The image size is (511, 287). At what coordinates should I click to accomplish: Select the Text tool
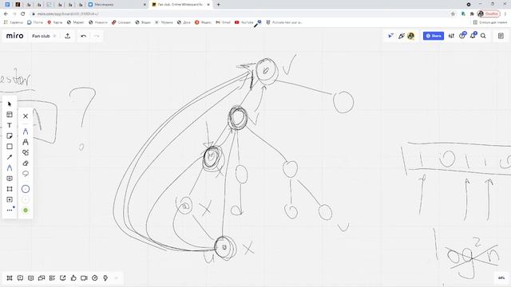coord(10,125)
